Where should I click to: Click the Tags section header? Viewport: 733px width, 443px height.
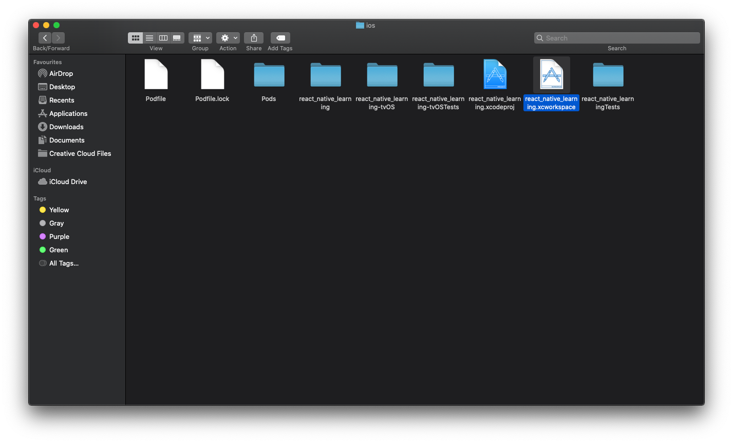click(x=40, y=198)
